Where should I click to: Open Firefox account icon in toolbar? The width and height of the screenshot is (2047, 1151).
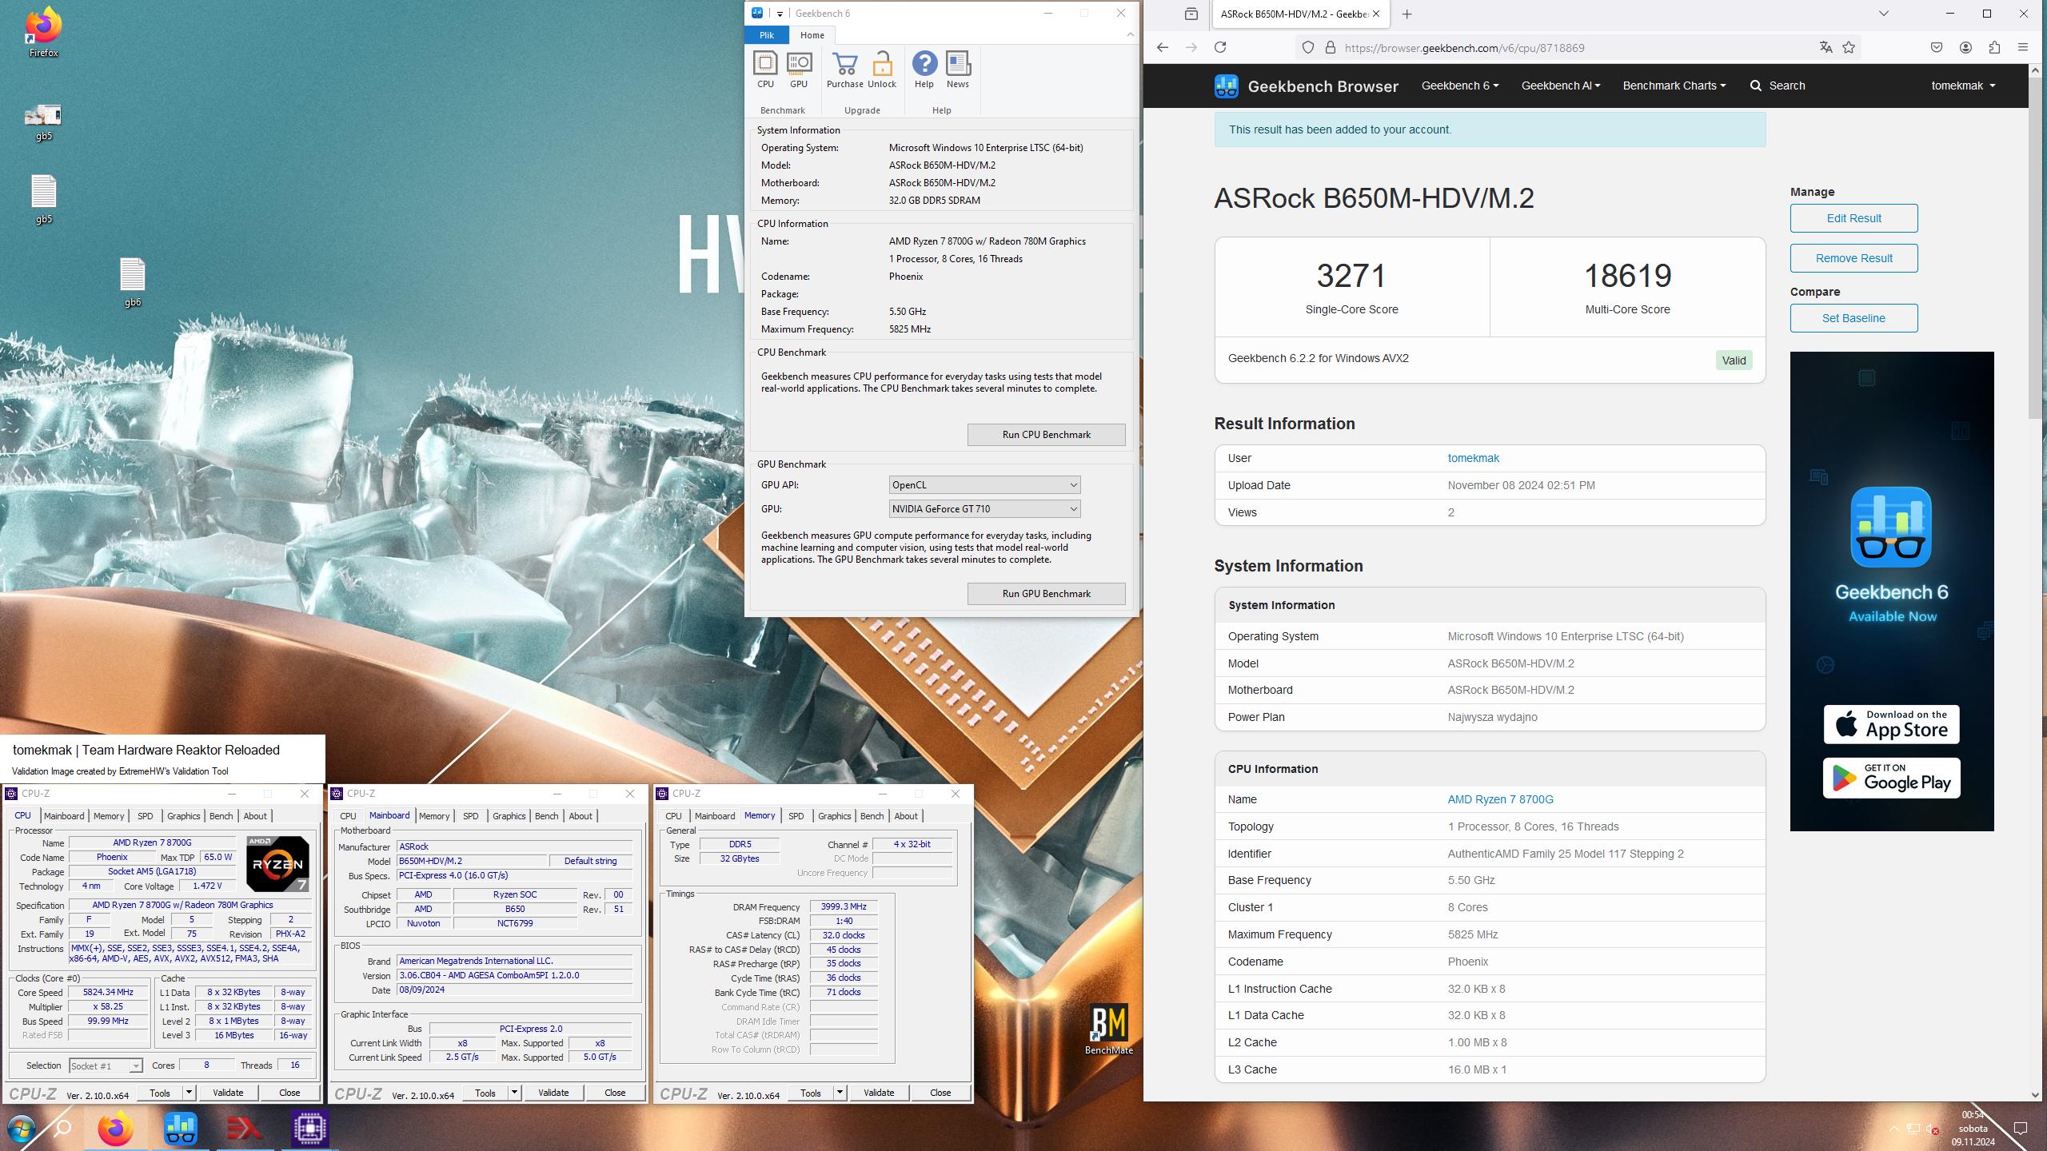coord(1965,48)
